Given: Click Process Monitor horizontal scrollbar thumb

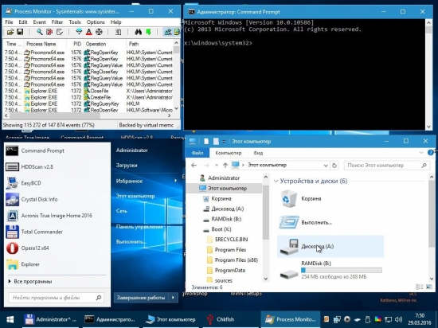Looking at the screenshot, I should (54, 115).
